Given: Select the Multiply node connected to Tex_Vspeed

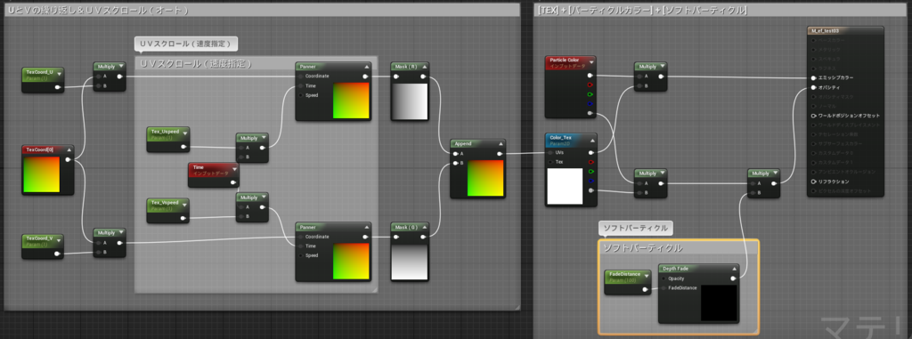Looking at the screenshot, I should coord(252,207).
